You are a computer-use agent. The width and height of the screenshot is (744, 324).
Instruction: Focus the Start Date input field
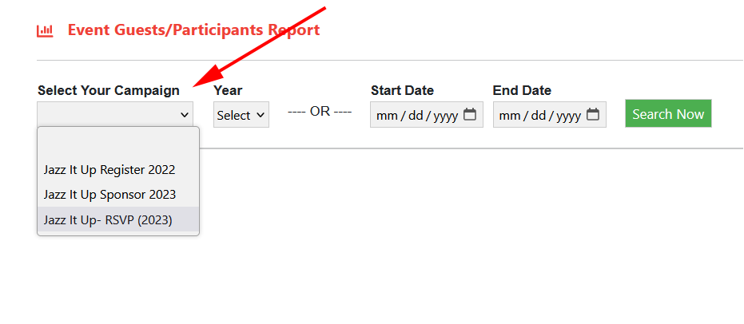pos(427,115)
